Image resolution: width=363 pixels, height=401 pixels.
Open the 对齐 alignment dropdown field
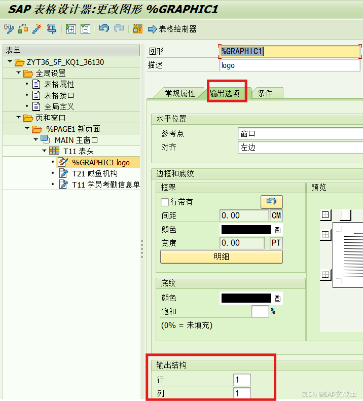(300, 148)
